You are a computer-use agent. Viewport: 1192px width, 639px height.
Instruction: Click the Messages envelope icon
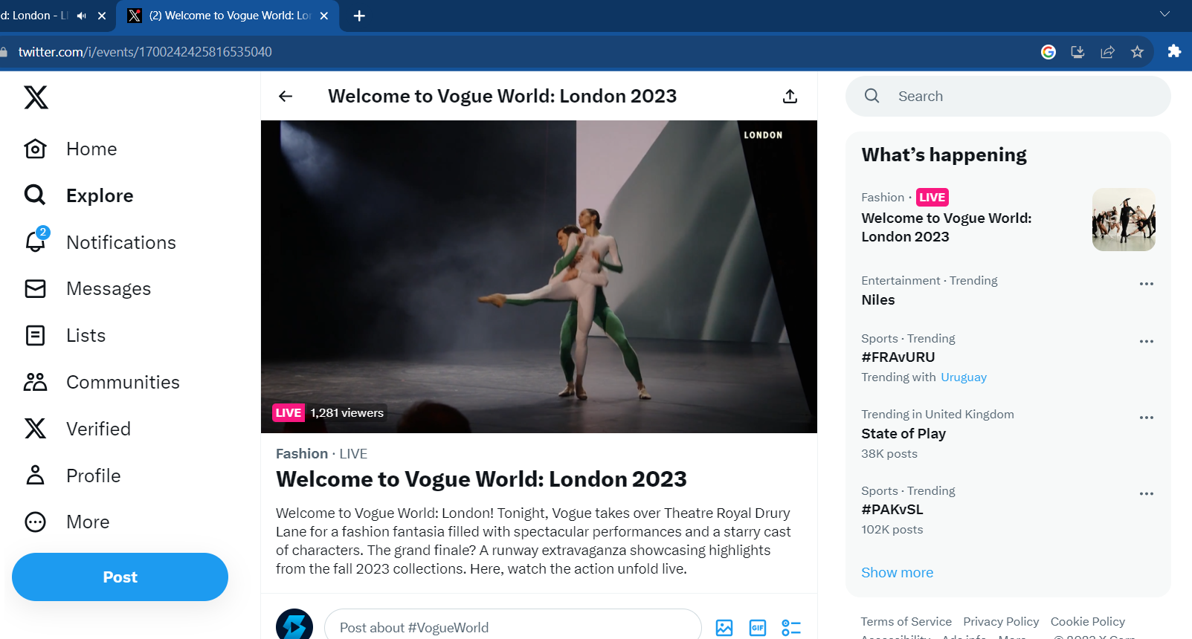pyautogui.click(x=35, y=288)
